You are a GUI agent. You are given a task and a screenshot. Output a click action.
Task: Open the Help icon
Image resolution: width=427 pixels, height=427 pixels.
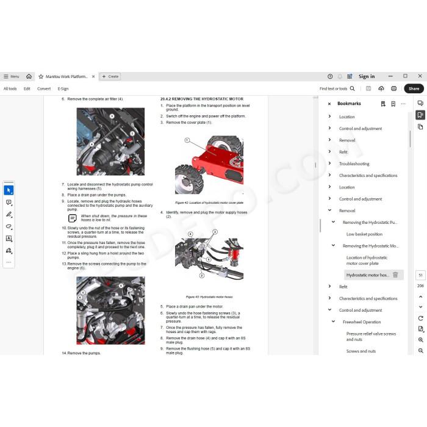click(x=330, y=76)
